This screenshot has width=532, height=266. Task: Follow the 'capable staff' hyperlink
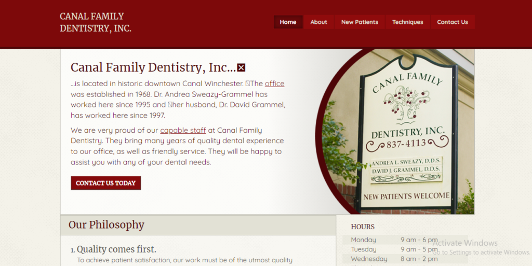[x=183, y=130]
